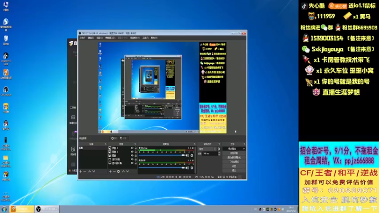Remove the selected source with the minus icon
This screenshot has width=379, height=213.
[114, 171]
